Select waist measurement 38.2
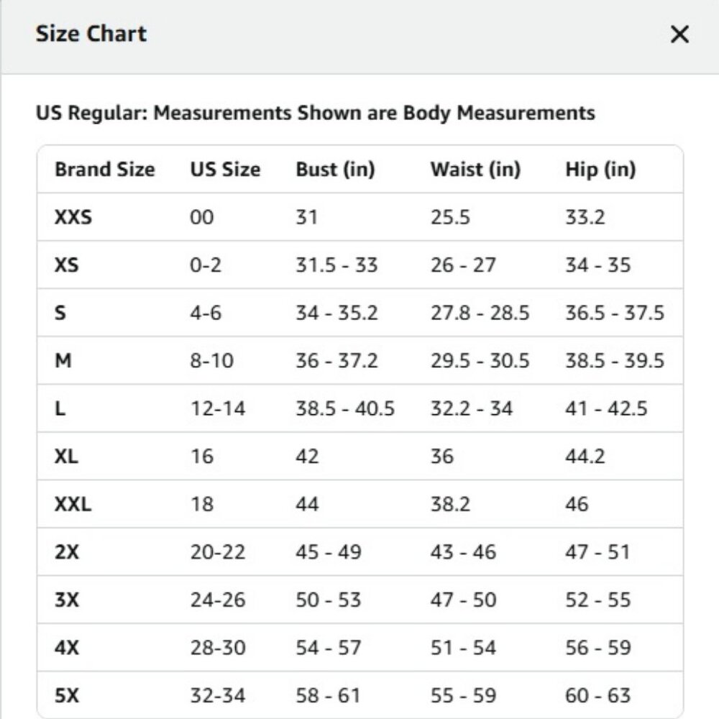Viewport: 719px width, 719px height. pos(450,504)
